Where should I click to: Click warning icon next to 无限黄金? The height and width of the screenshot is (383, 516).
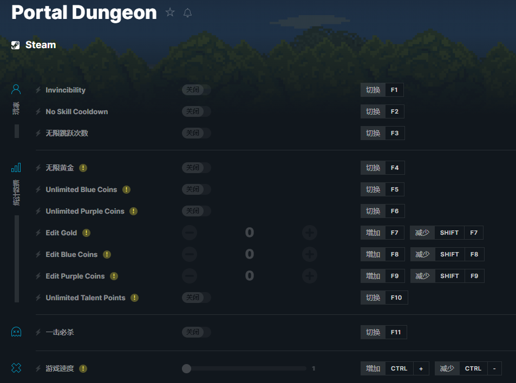[x=83, y=168]
